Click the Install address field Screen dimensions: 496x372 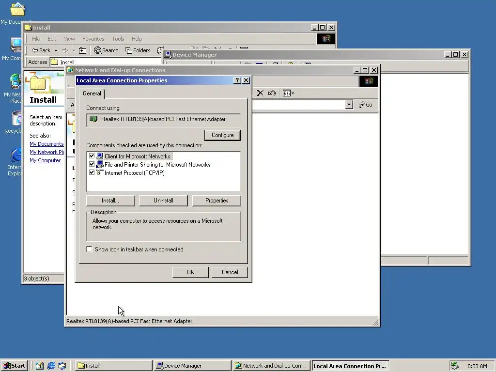pyautogui.click(x=106, y=62)
